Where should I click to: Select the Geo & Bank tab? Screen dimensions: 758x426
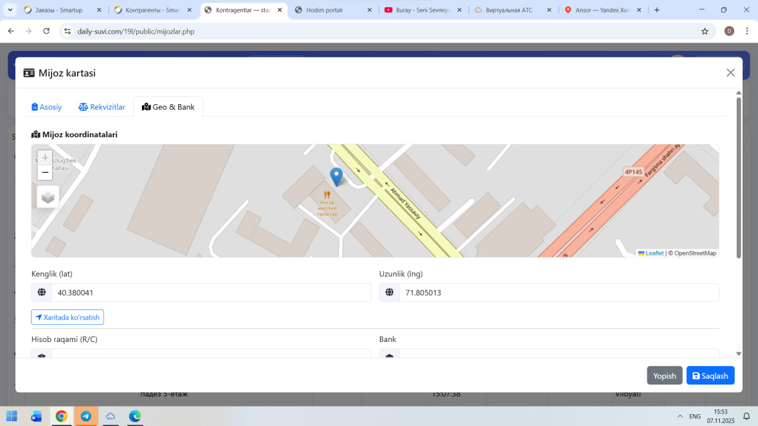(168, 107)
